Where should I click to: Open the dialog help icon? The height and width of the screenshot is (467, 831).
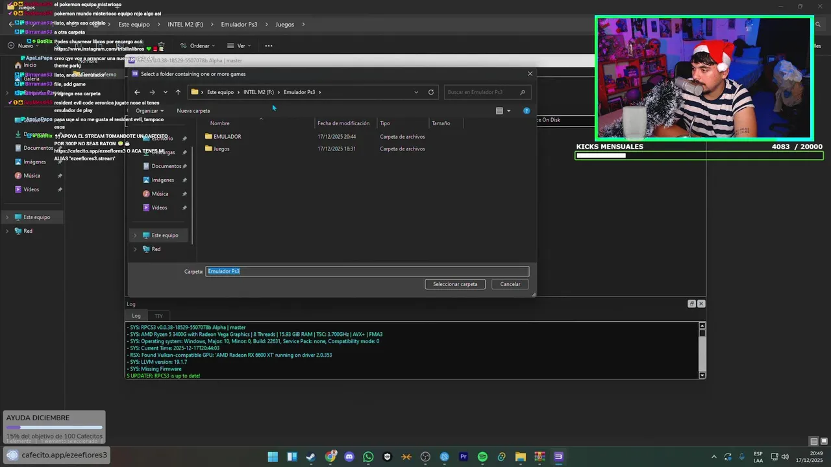(527, 111)
